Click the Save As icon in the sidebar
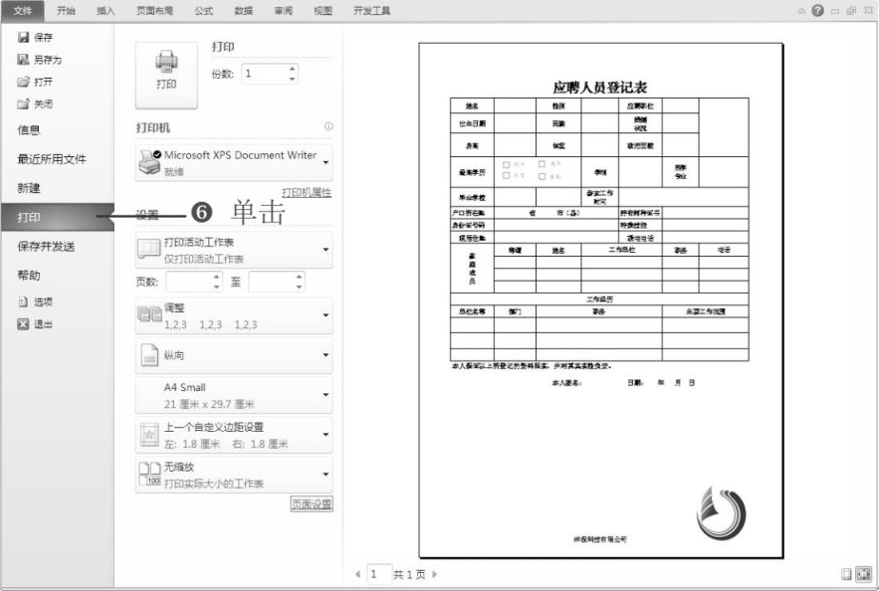The width and height of the screenshot is (879, 591). click(23, 60)
